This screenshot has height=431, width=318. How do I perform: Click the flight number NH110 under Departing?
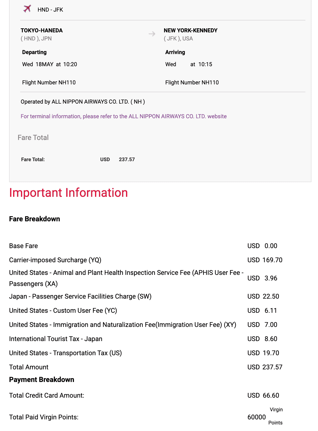click(49, 82)
